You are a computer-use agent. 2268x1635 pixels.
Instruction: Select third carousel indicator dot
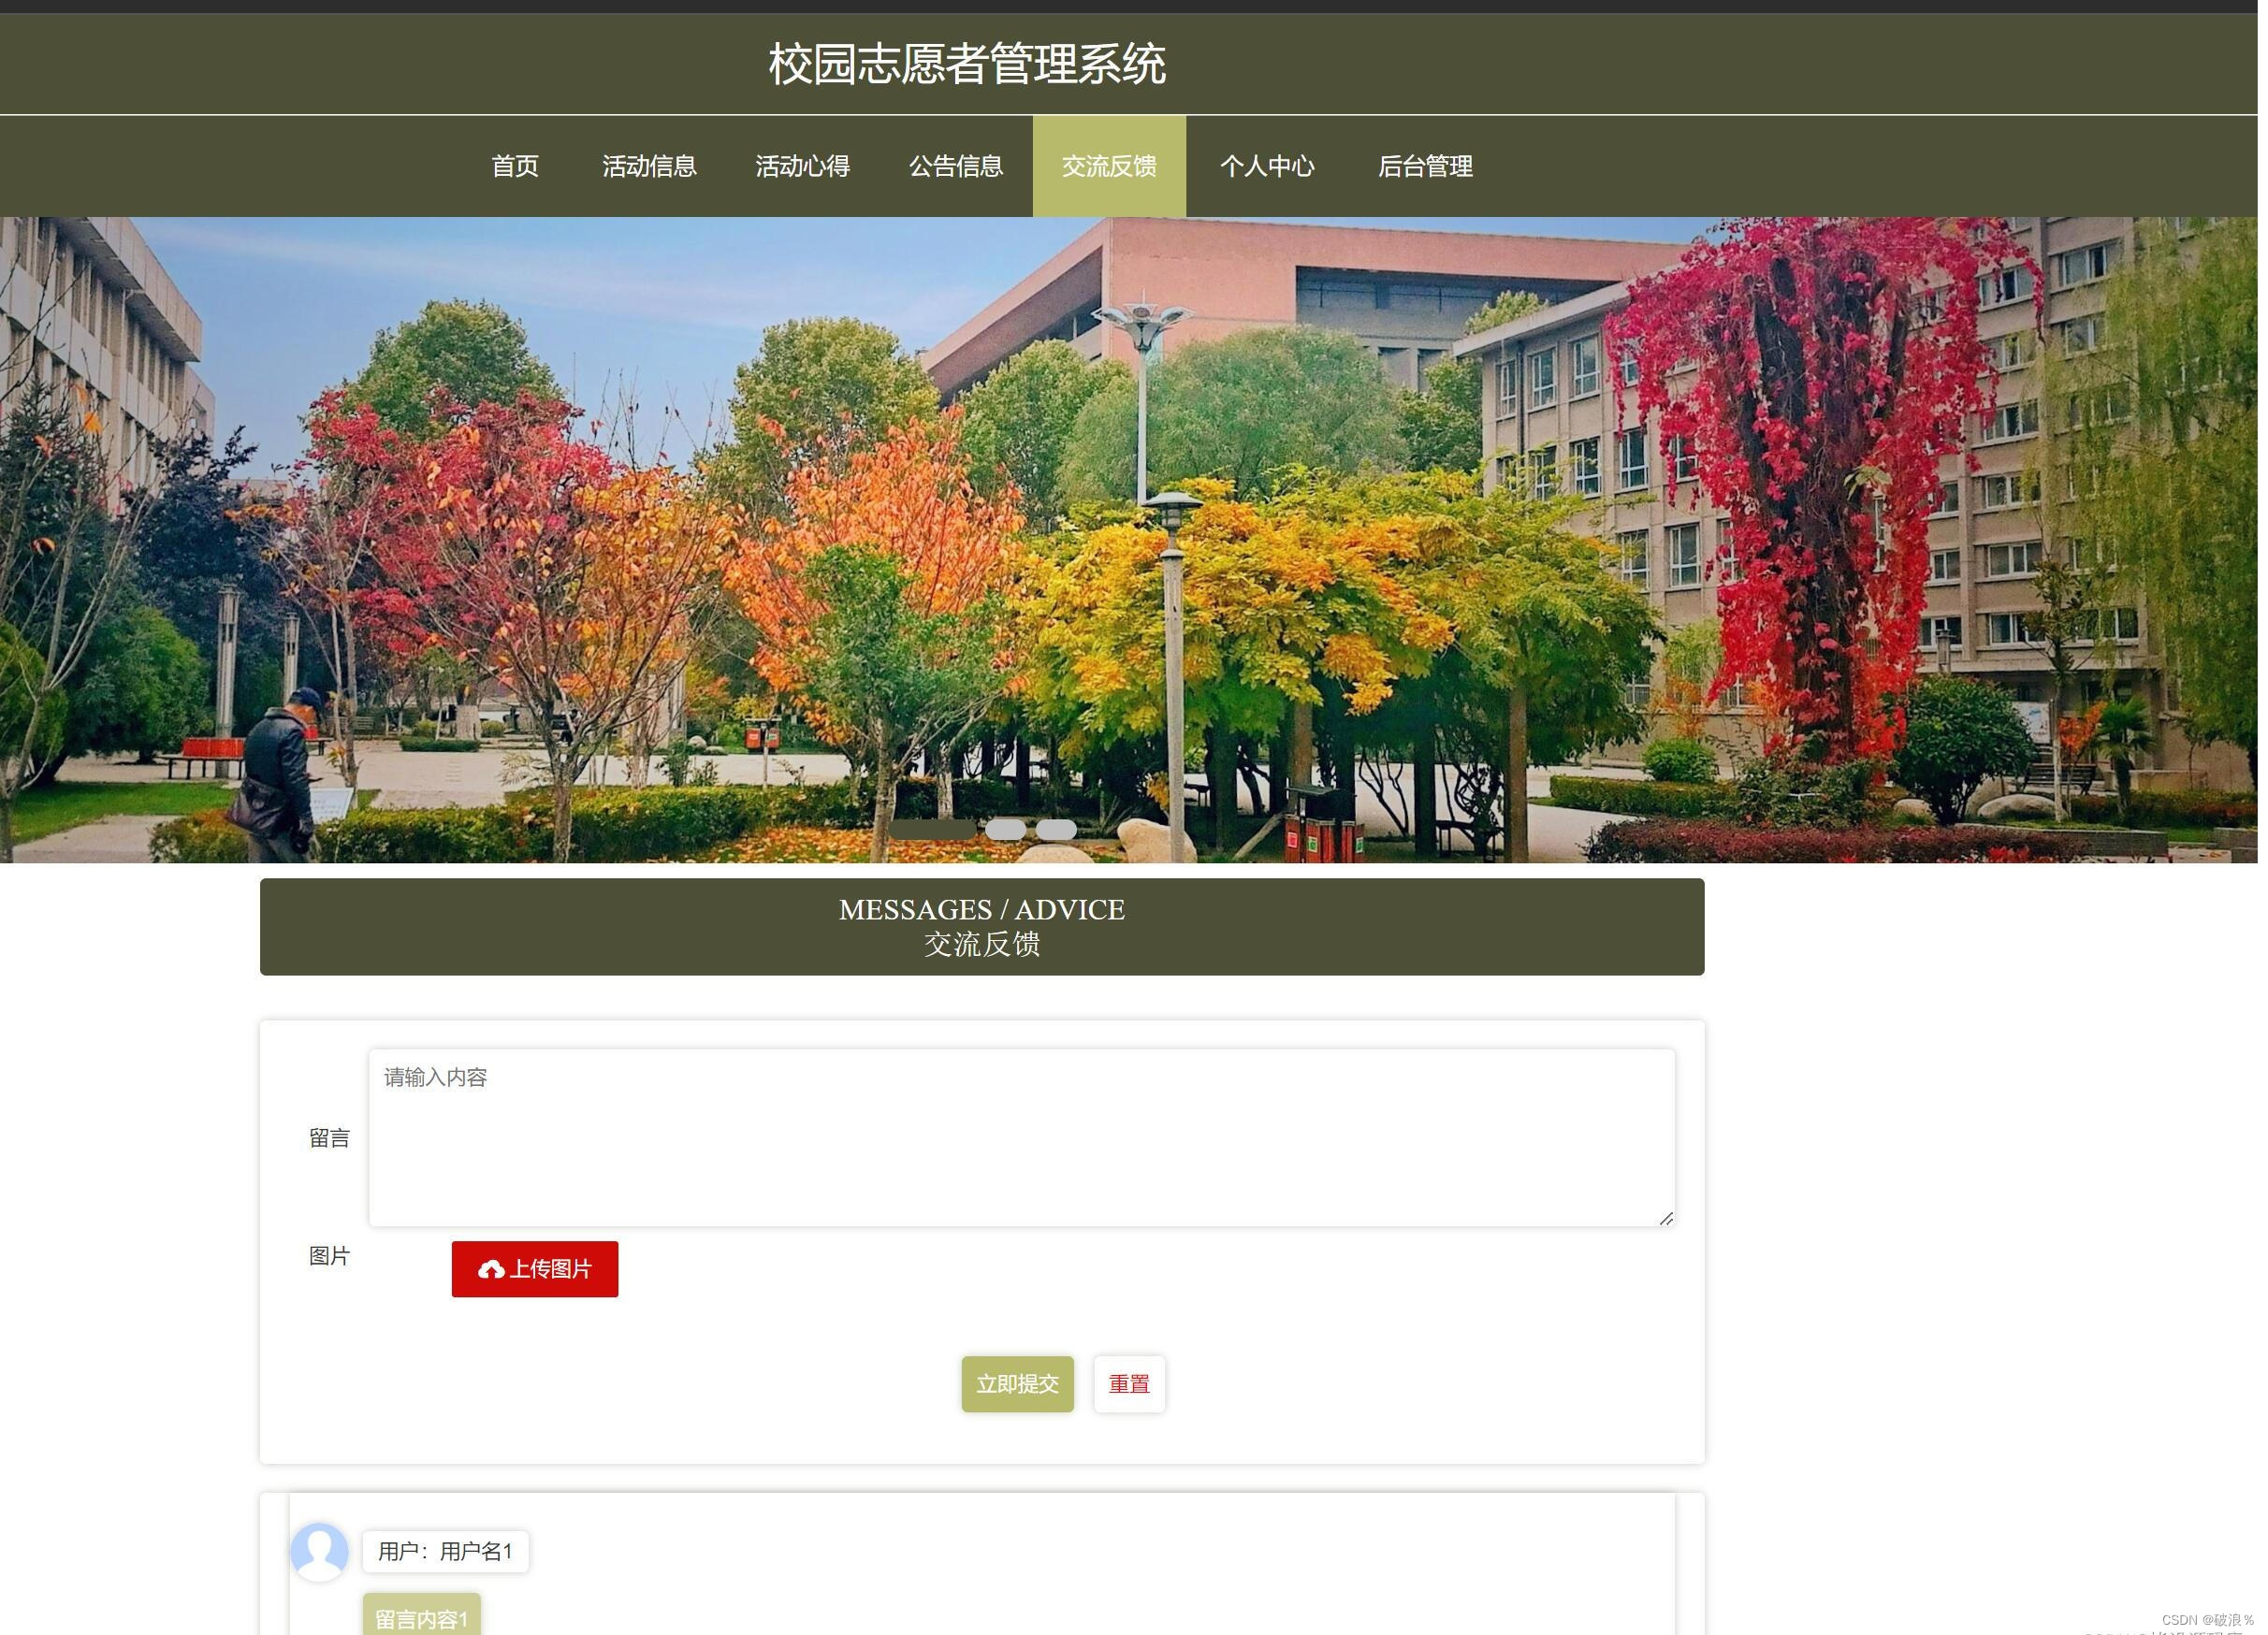coord(1056,830)
